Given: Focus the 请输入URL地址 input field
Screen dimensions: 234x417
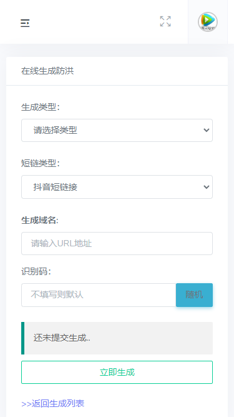Looking at the screenshot, I should 117,244.
